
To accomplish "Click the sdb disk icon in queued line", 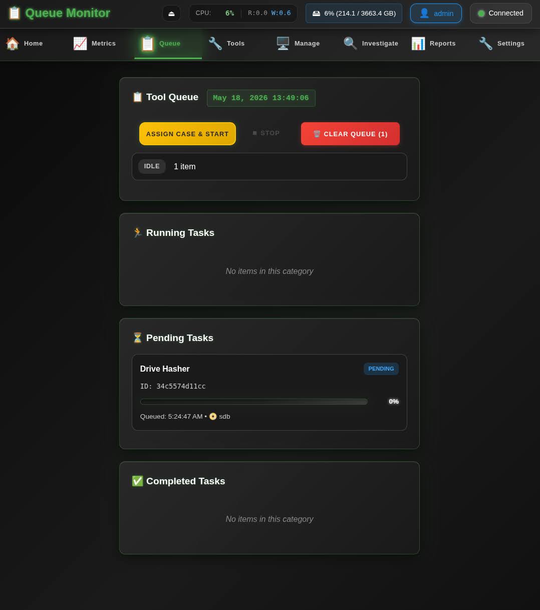I will click(213, 416).
